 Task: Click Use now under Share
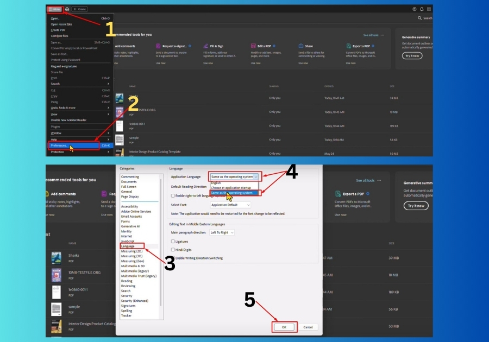point(303,63)
